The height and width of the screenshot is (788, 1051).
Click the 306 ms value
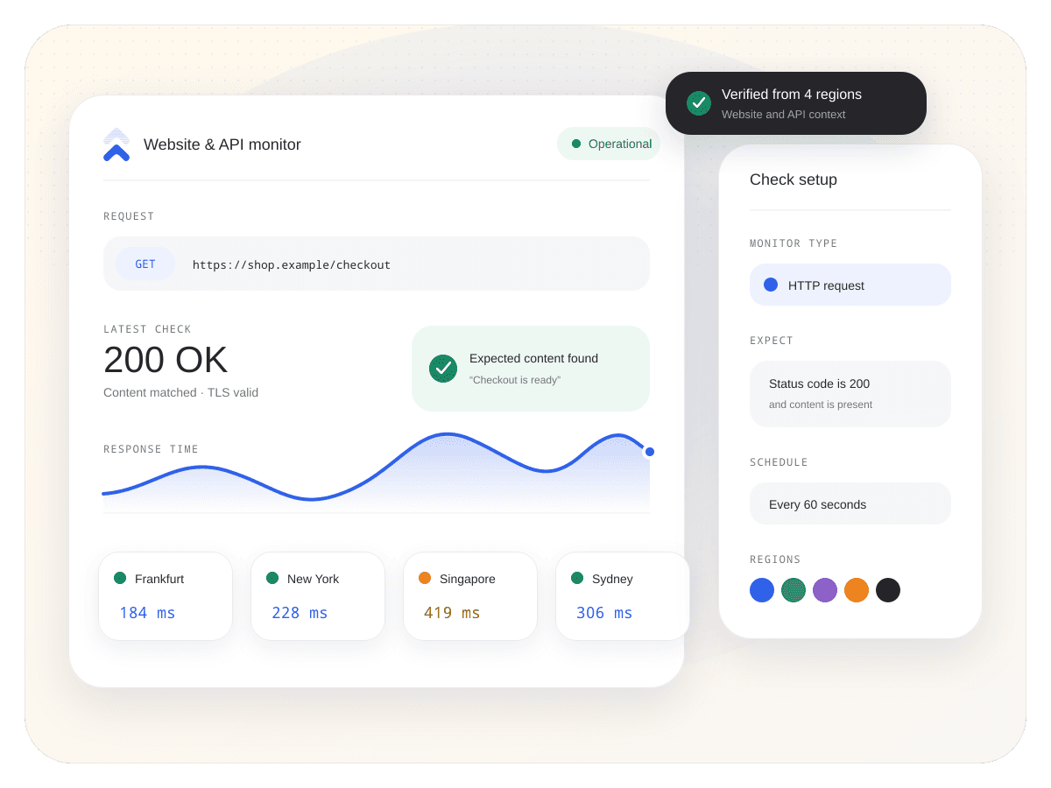(x=604, y=613)
